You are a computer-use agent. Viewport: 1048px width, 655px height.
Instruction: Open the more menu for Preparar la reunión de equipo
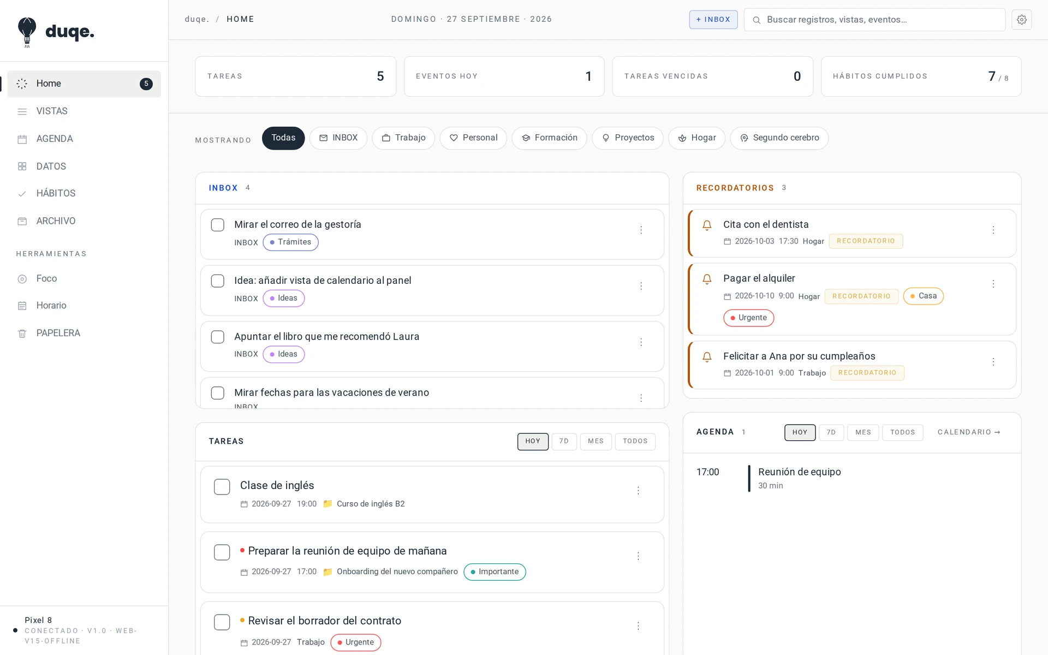638,556
